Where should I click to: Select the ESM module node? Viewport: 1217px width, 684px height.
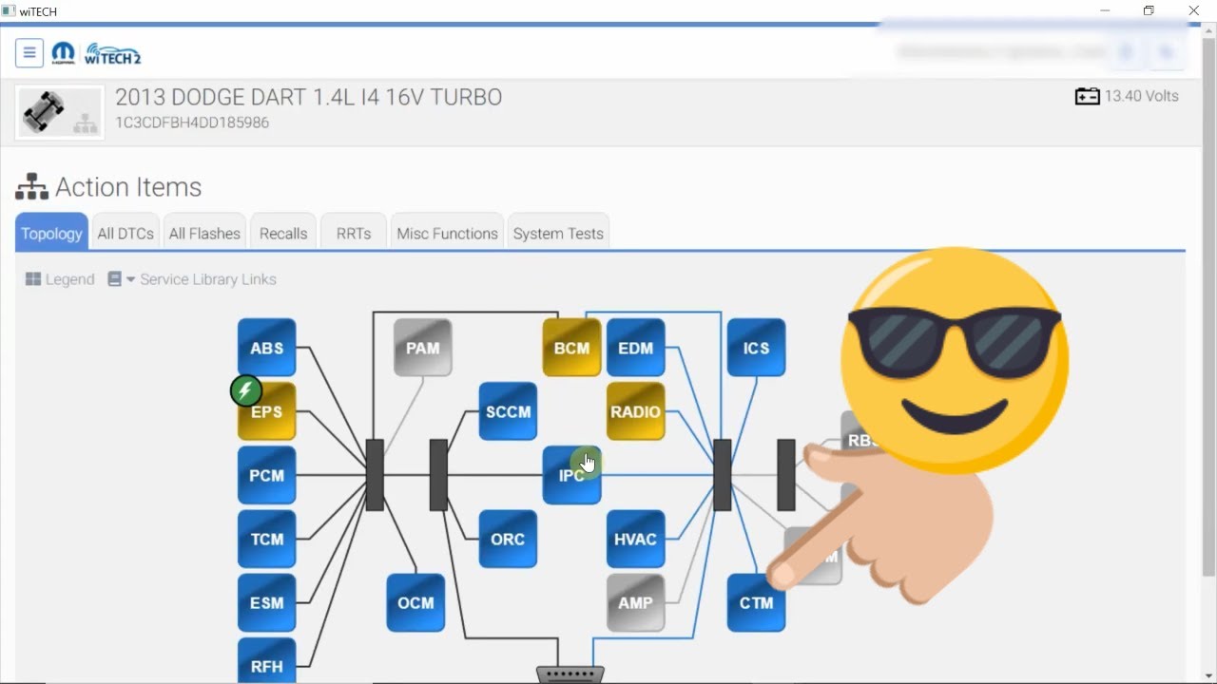pos(266,602)
